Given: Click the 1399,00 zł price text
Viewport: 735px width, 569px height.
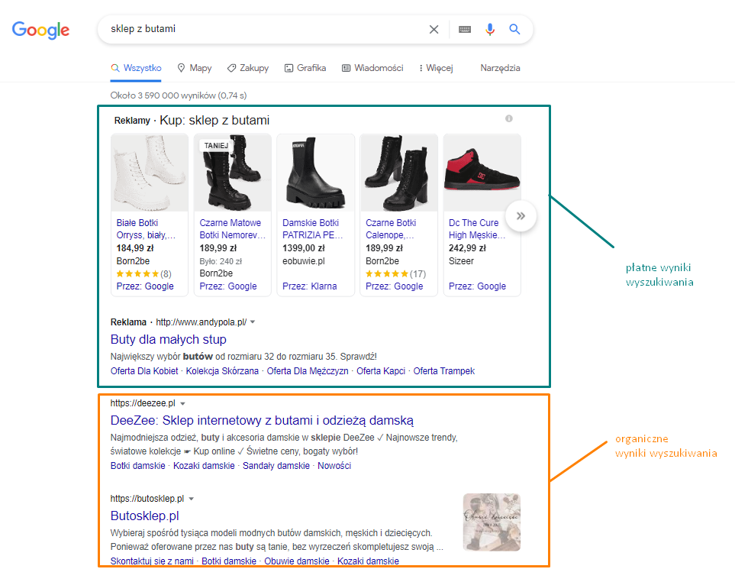Looking at the screenshot, I should click(x=304, y=248).
